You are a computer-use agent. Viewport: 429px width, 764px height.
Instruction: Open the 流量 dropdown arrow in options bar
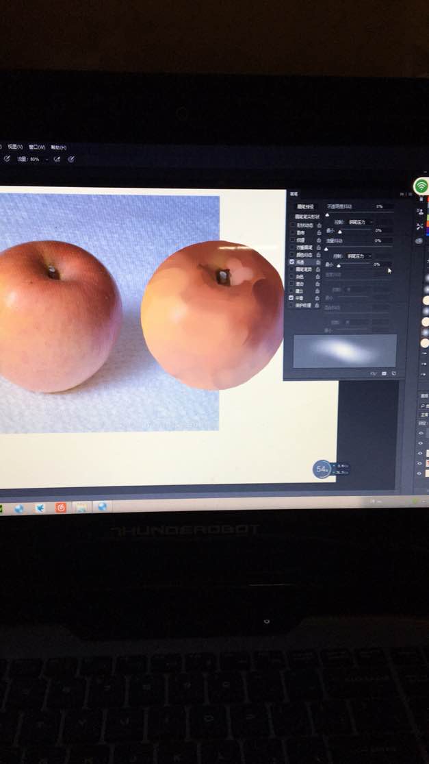click(x=47, y=160)
